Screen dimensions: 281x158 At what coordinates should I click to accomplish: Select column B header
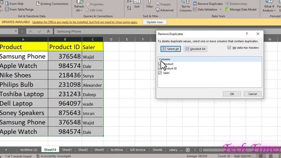(x=65, y=39)
